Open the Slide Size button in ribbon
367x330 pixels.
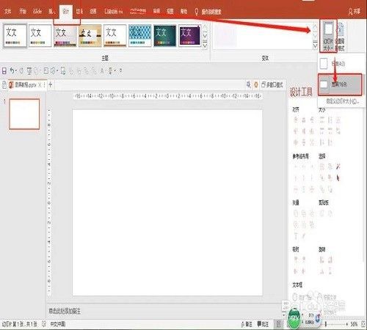point(328,36)
